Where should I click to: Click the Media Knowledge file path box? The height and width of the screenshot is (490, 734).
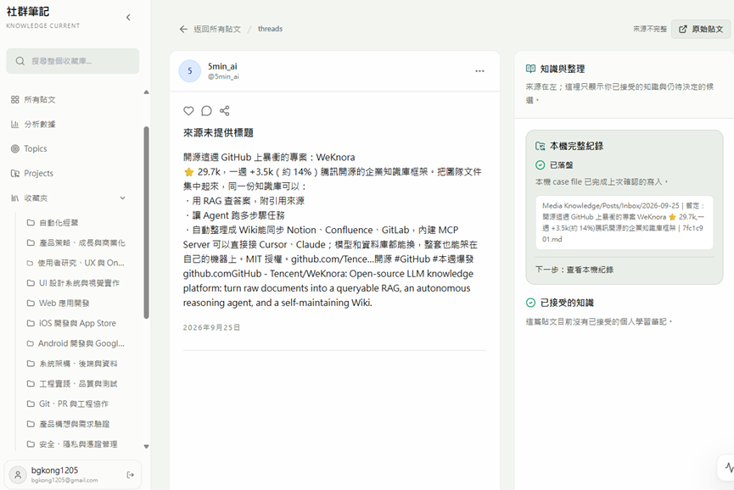tap(625, 223)
